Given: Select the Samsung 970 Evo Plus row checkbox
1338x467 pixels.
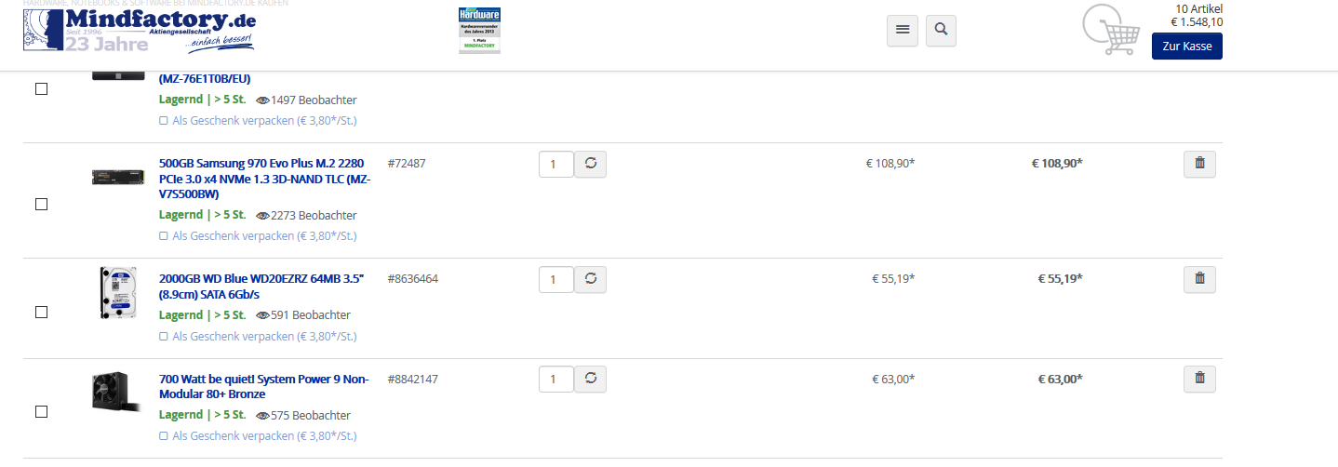Looking at the screenshot, I should pyautogui.click(x=41, y=205).
